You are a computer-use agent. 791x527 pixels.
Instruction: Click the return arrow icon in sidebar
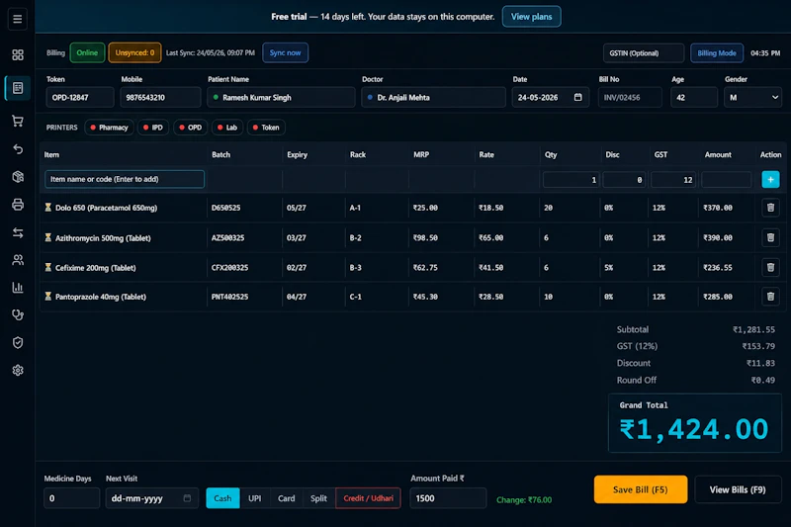(x=18, y=148)
